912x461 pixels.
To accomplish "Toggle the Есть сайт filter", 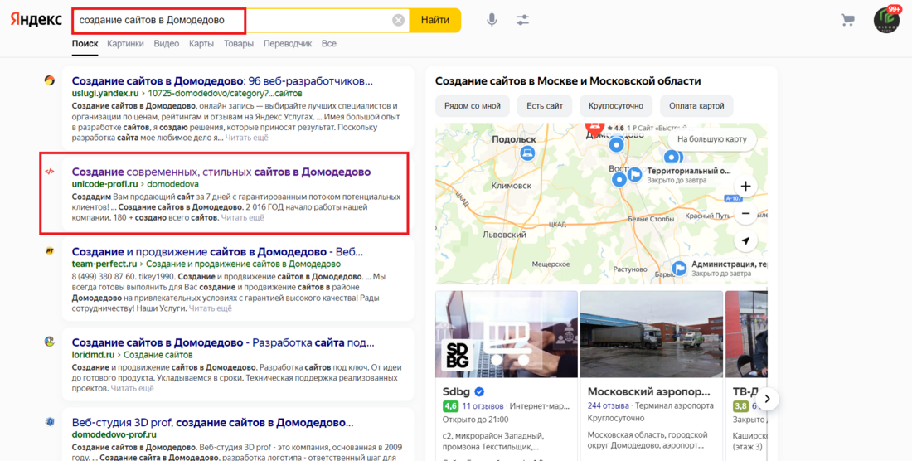I will (x=545, y=106).
